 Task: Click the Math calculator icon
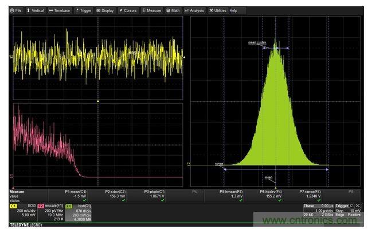pos(168,10)
